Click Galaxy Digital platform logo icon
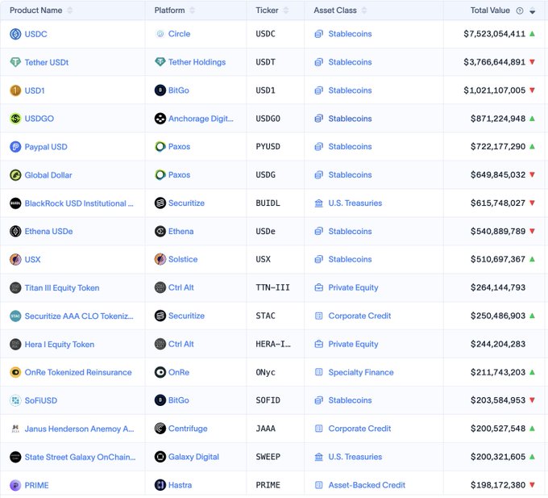Viewport: 548px width, 498px height. (160, 457)
